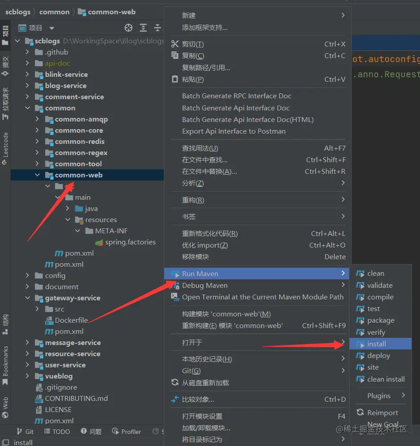The image size is (420, 446).
Task: Open the Profiler tool window
Action: (126, 432)
